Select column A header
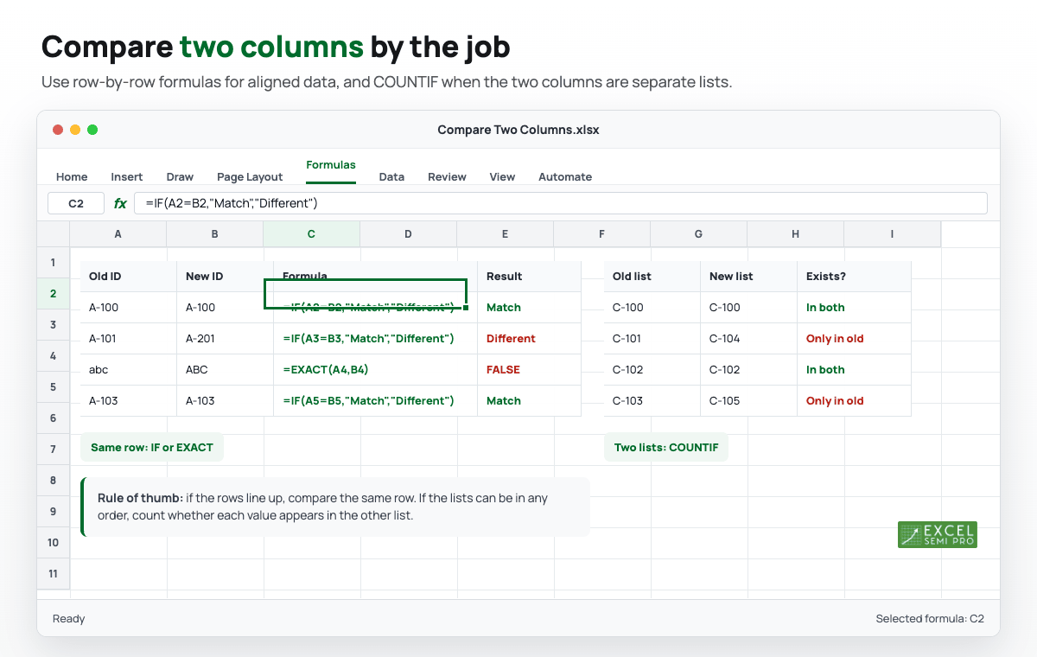Image resolution: width=1037 pixels, height=657 pixels. click(118, 234)
